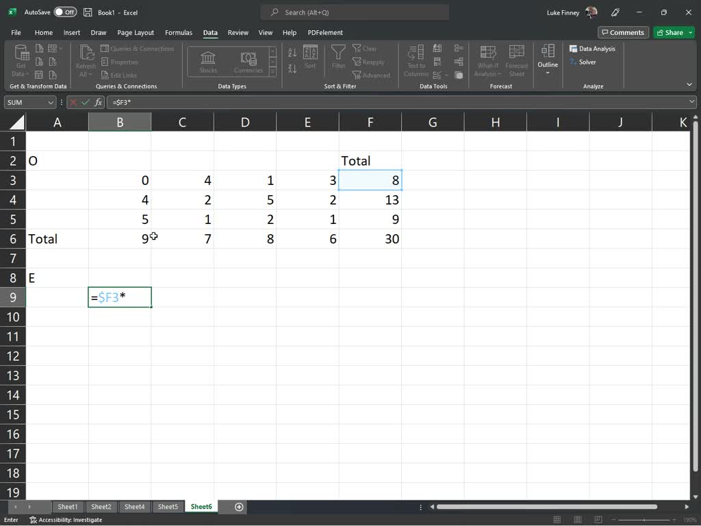
Task: Open the Solver tool
Action: coord(574,62)
